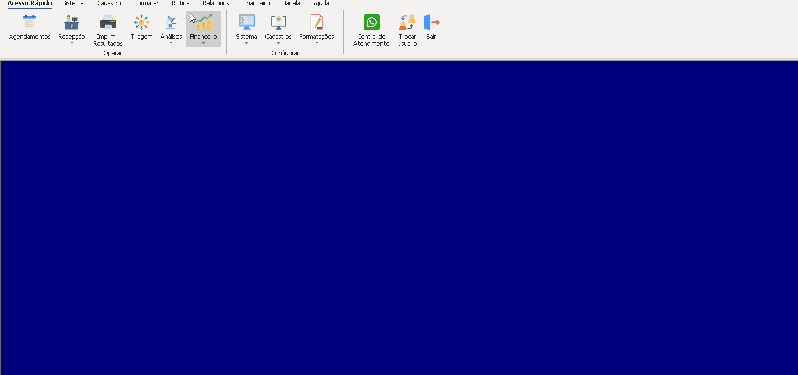Click the Formatações document icon

click(317, 22)
